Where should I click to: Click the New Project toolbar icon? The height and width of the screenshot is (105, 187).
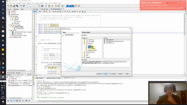point(11,6)
